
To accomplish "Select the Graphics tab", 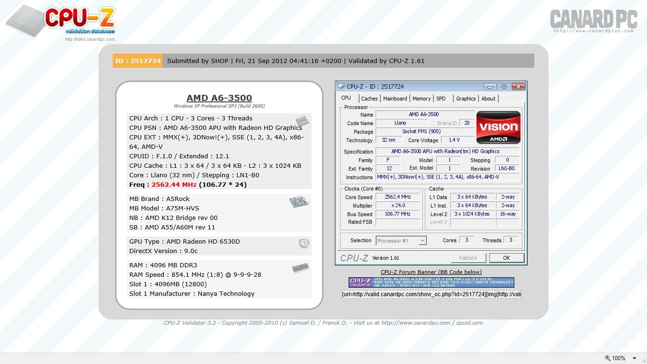I will (466, 99).
